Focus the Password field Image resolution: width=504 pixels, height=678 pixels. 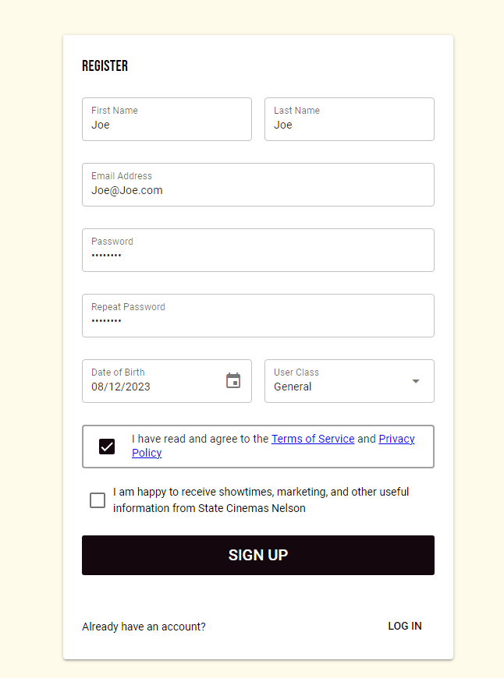(x=257, y=256)
